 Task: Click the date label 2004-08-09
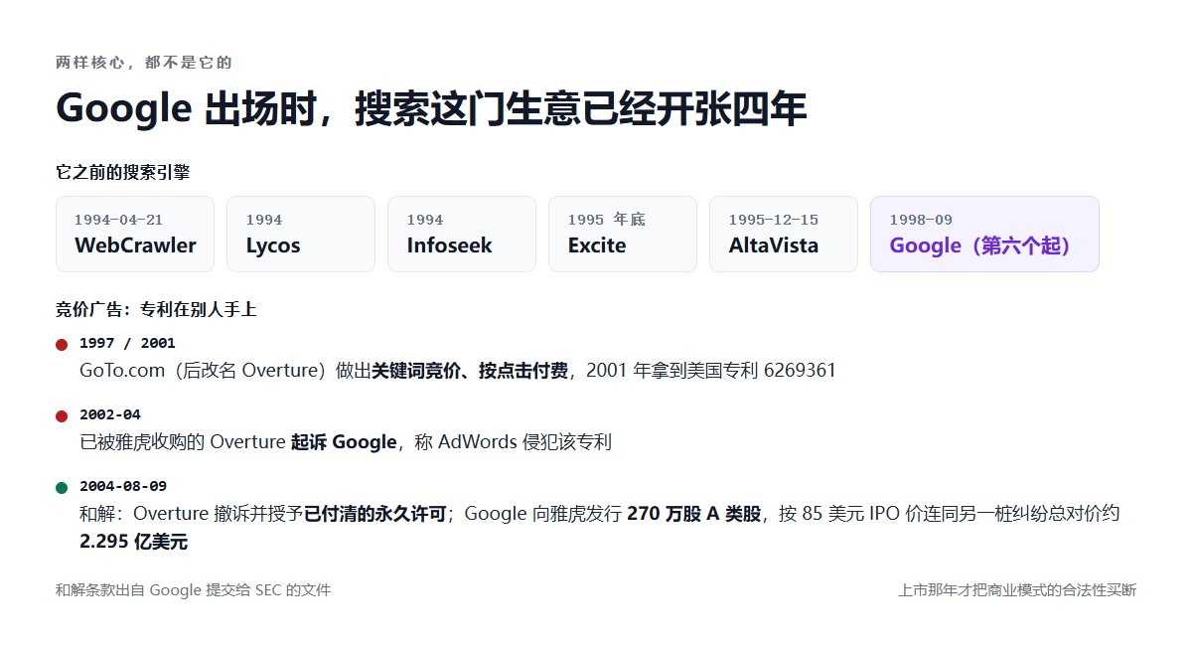(x=123, y=486)
